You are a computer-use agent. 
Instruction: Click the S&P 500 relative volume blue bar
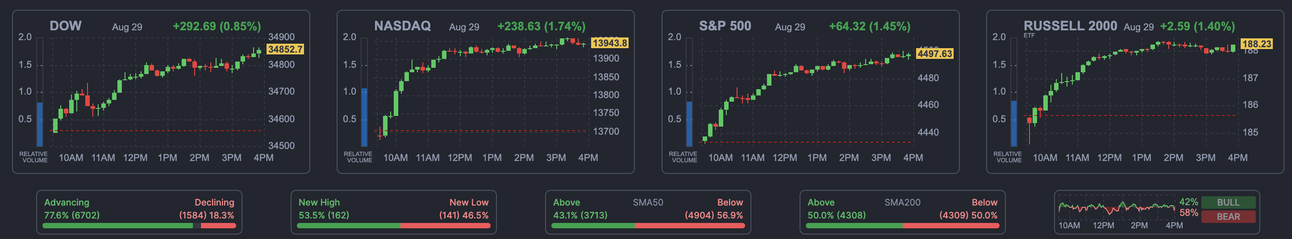pos(689,124)
